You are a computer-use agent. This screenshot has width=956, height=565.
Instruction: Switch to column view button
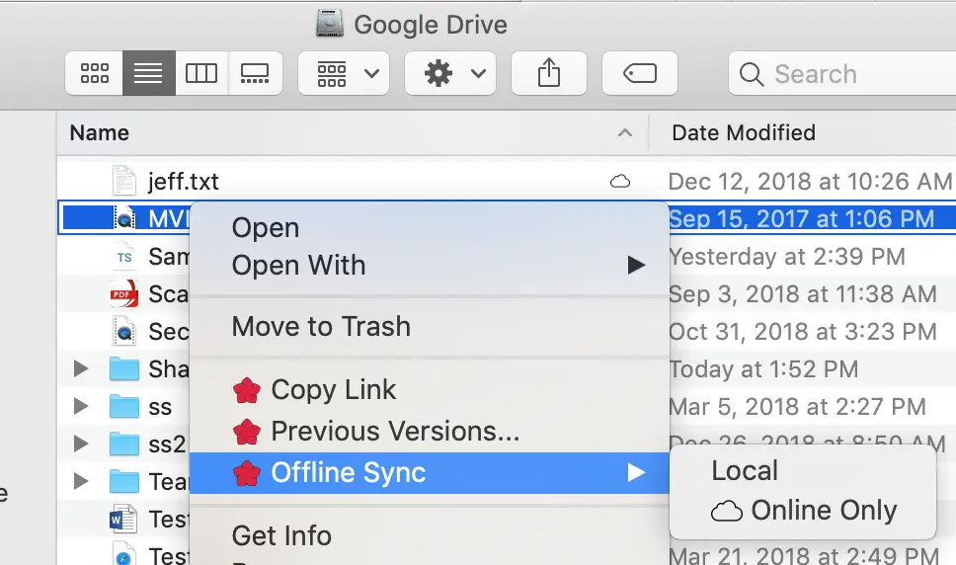pos(201,73)
